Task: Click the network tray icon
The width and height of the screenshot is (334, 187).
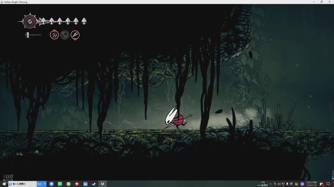Action: click(x=283, y=184)
